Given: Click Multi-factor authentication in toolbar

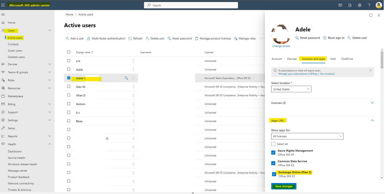Looking at the screenshot, I should (106, 38).
